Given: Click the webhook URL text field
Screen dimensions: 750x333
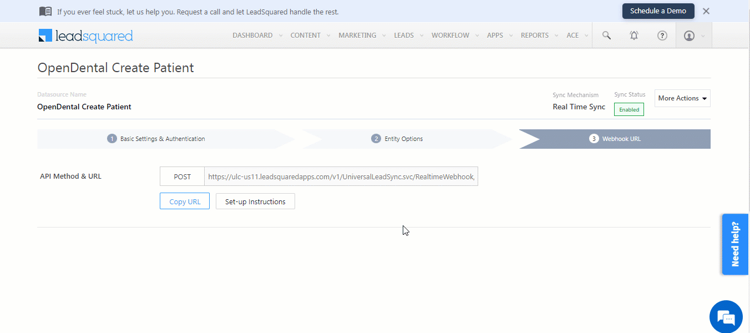Looking at the screenshot, I should click(x=341, y=176).
